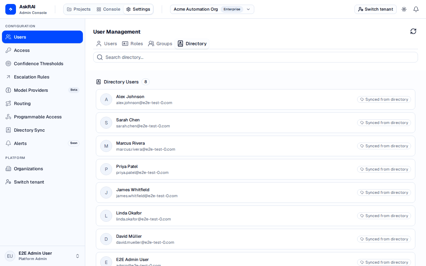Open Programmable Access settings

pos(42,117)
